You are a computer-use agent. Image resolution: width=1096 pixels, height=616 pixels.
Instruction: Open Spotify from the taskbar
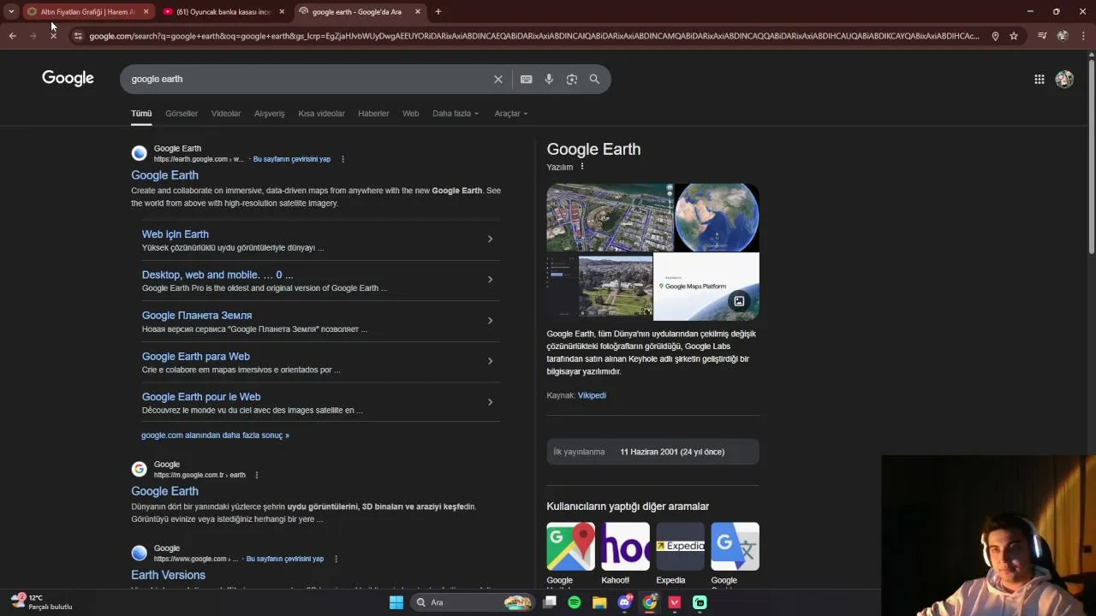coord(575,602)
